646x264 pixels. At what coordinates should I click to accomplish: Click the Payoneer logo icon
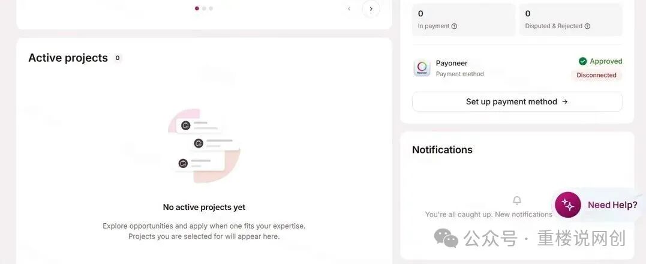click(422, 68)
